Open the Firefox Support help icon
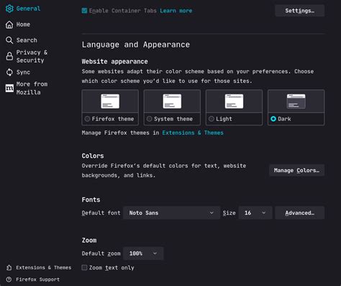The height and width of the screenshot is (286, 341). click(9, 280)
